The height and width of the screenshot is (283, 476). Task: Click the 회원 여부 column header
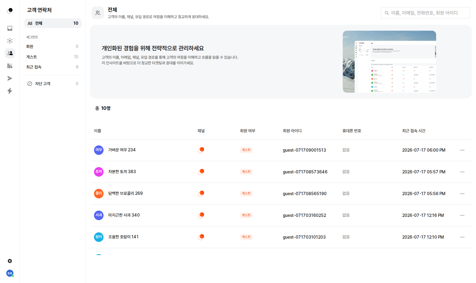click(x=248, y=131)
